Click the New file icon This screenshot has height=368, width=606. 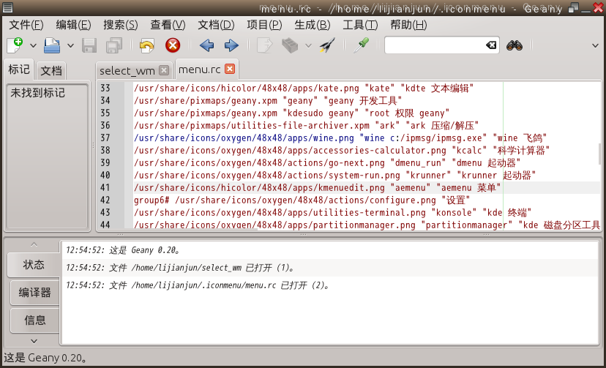[x=15, y=45]
